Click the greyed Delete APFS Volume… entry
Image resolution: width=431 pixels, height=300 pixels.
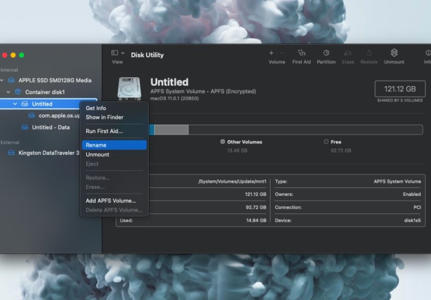click(x=114, y=210)
